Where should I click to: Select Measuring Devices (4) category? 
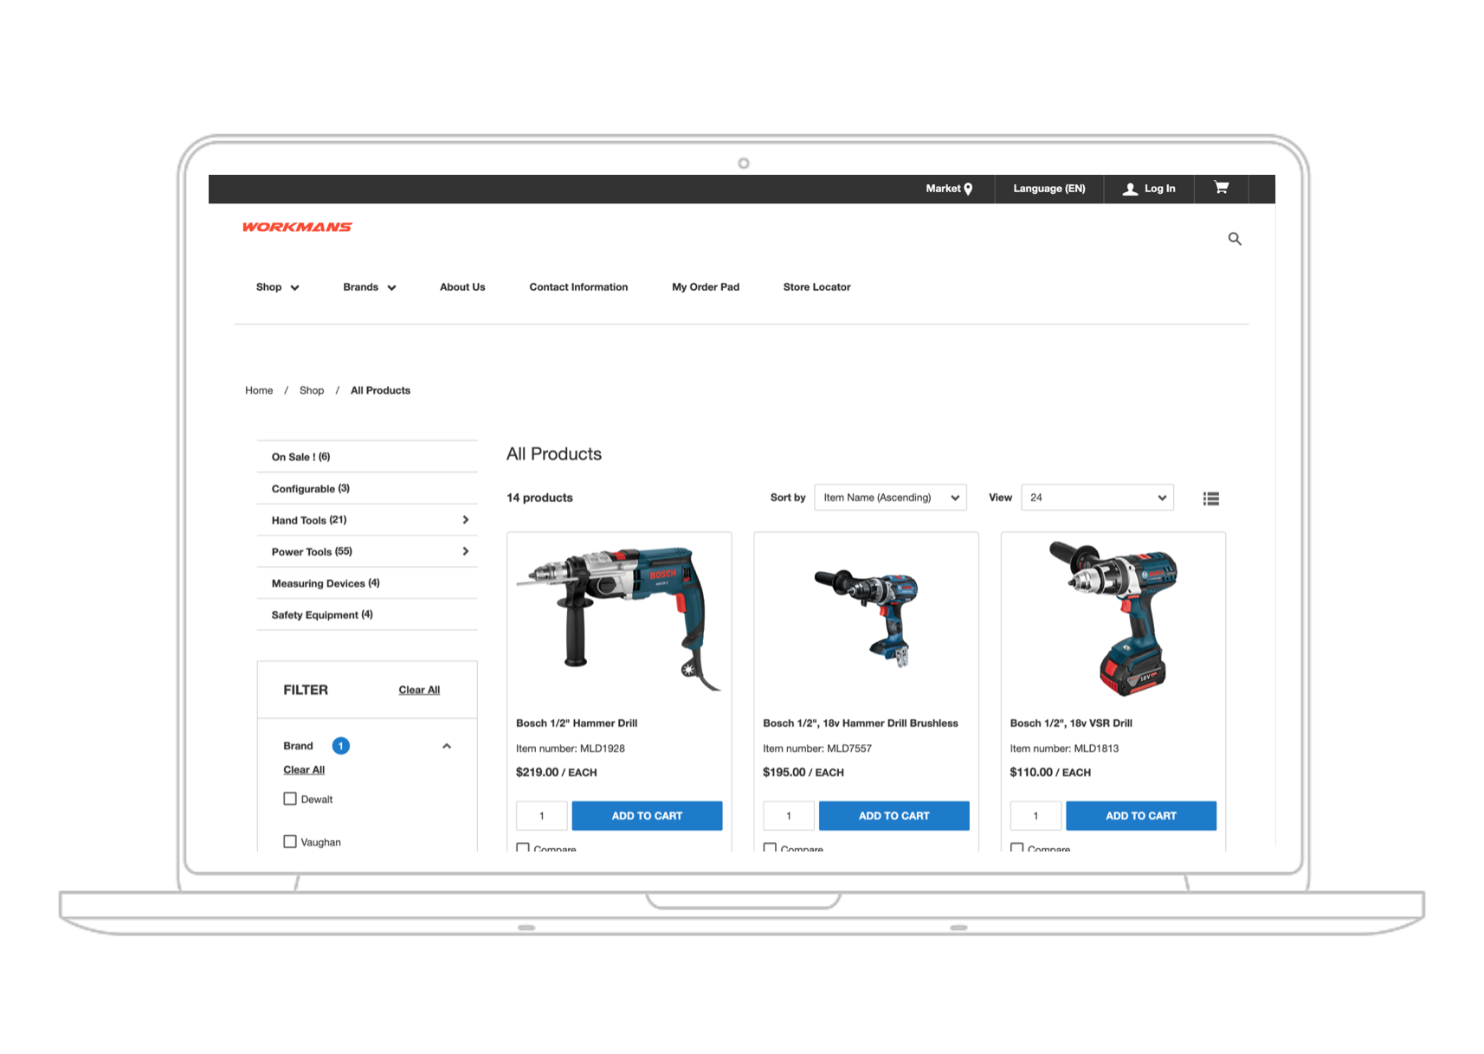click(x=367, y=583)
